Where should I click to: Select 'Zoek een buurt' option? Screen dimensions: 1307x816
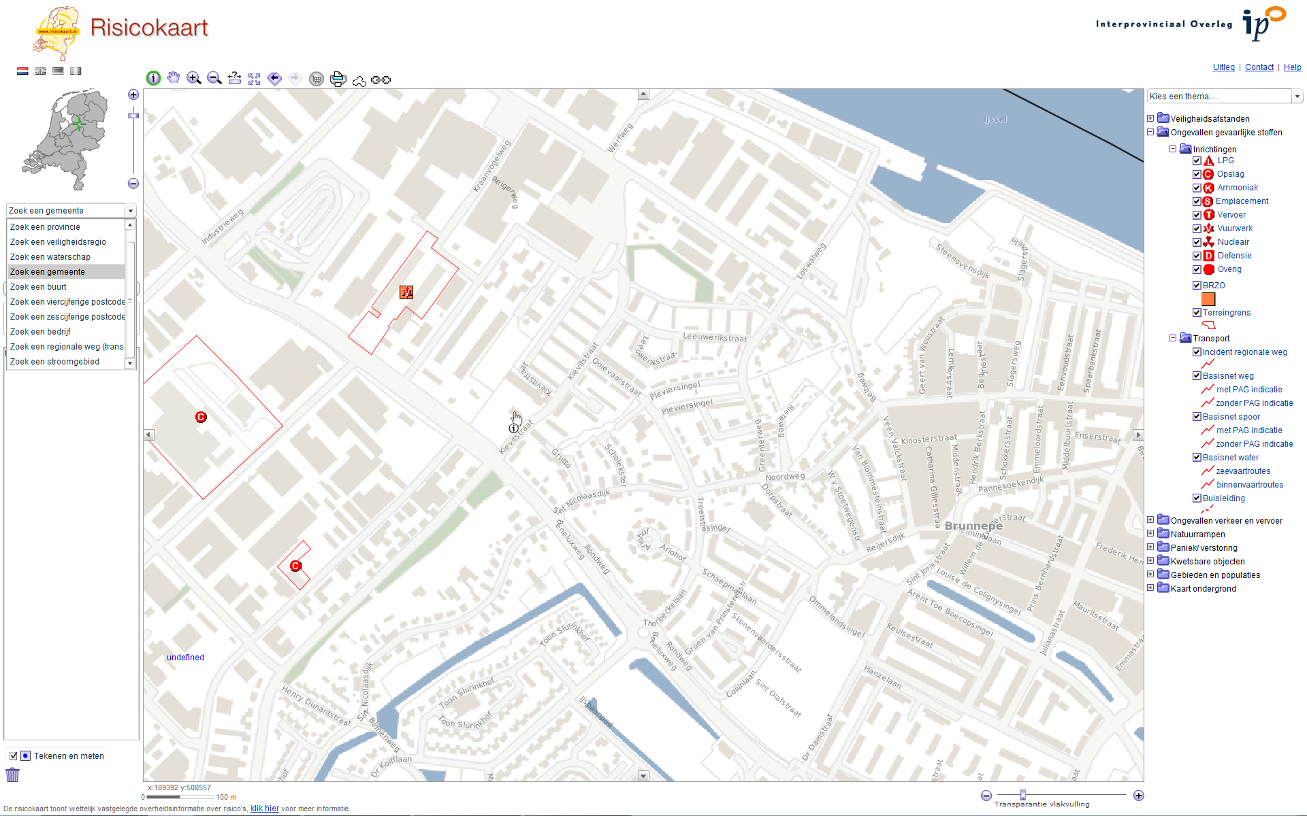[x=66, y=287]
